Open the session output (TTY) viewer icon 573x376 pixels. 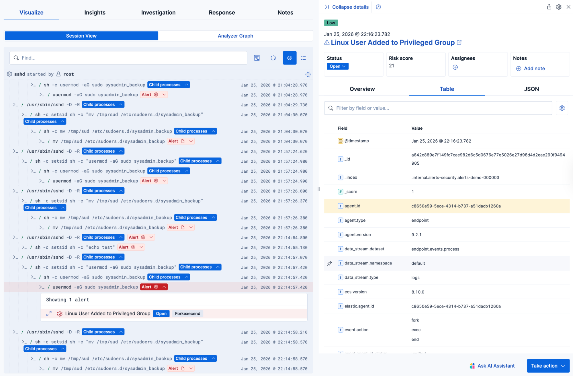tap(257, 58)
